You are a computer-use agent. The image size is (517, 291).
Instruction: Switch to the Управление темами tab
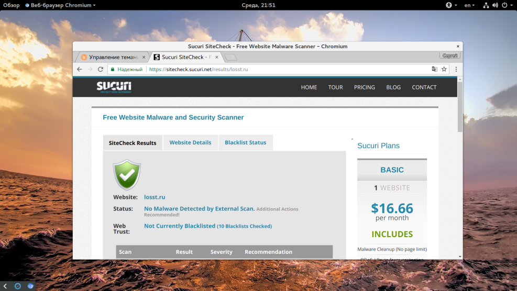point(112,57)
